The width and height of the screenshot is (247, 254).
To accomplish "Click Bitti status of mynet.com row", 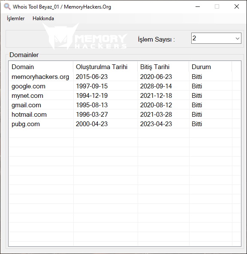I will [197, 96].
